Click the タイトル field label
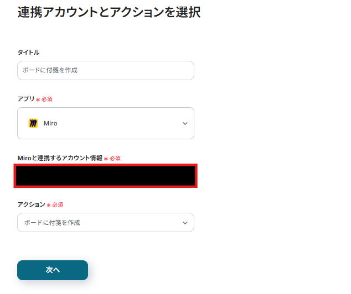351x294 pixels. 28,53
